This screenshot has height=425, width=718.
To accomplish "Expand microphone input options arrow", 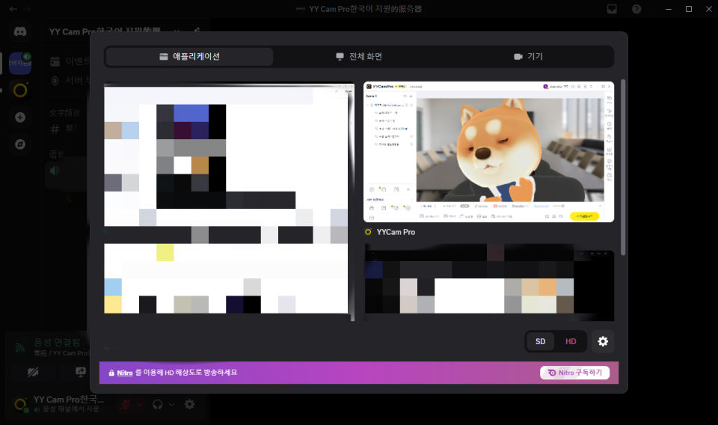I will [141, 404].
